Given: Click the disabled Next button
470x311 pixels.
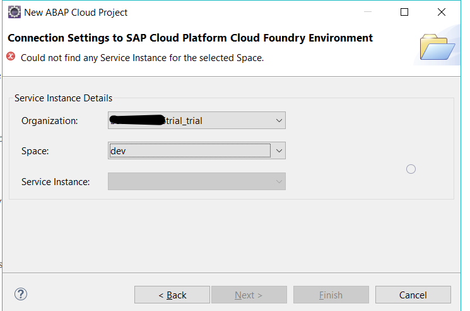Looking at the screenshot, I should (x=249, y=295).
